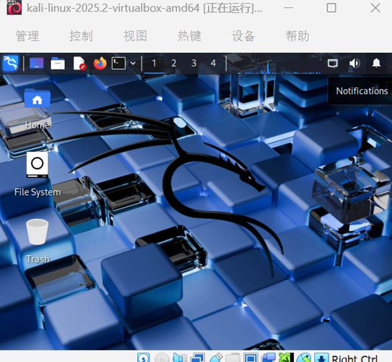Screen dimensions: 392x362
Task: Open the 视图 menu
Action: click(x=135, y=36)
